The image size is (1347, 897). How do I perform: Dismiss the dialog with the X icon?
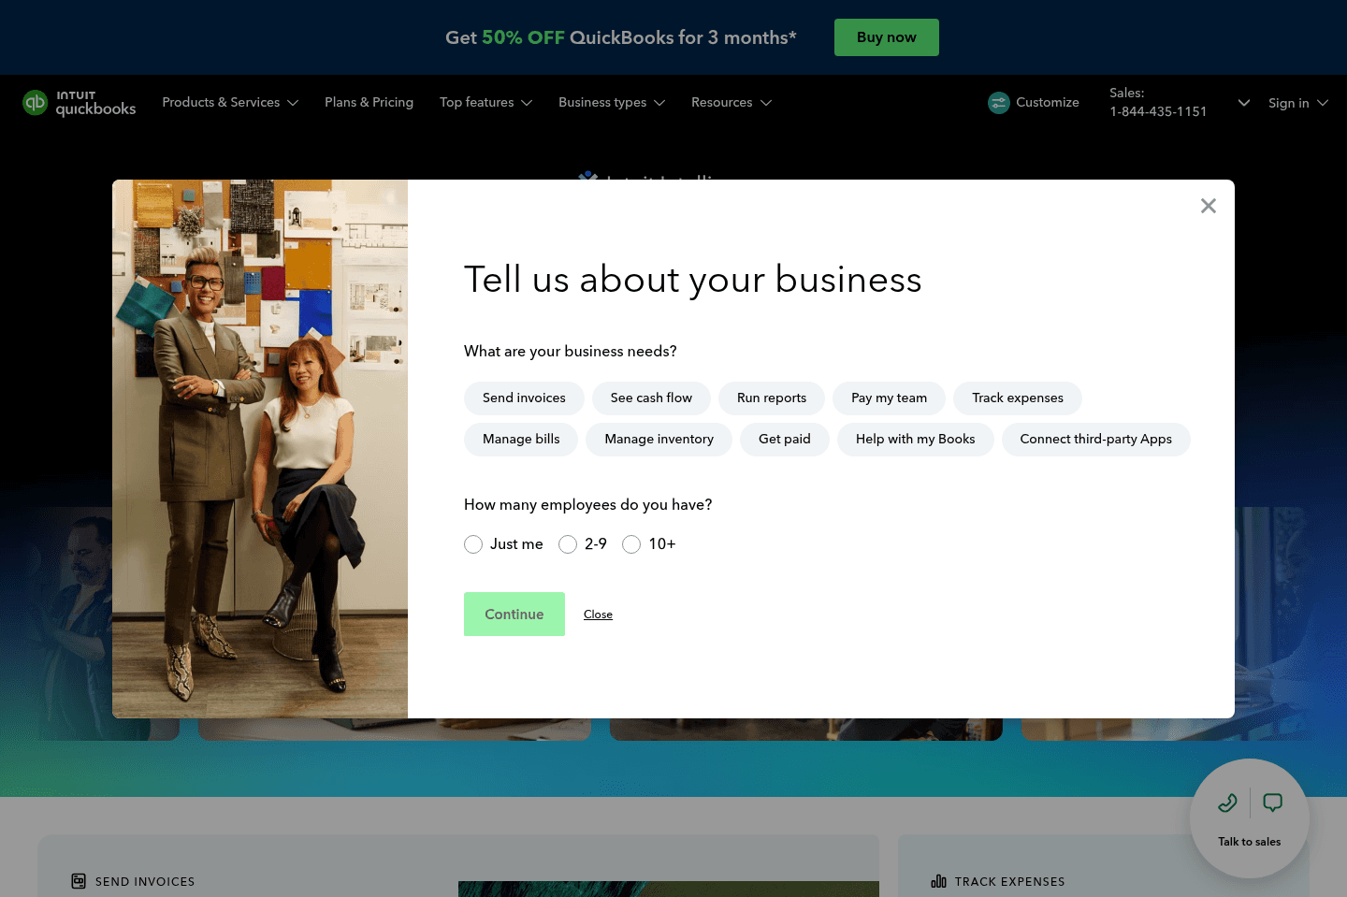1208,206
